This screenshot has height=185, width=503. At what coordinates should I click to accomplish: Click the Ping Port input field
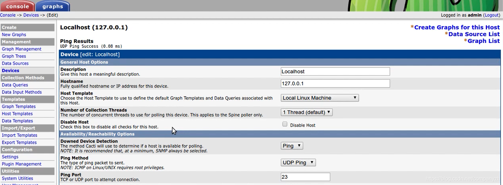305,177
